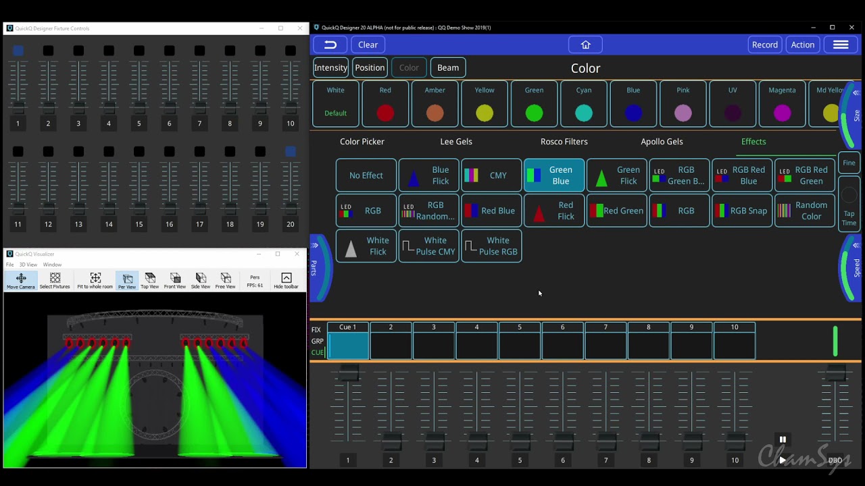Switch to the Rosco Filters tab
Image resolution: width=865 pixels, height=486 pixels.
pos(564,142)
